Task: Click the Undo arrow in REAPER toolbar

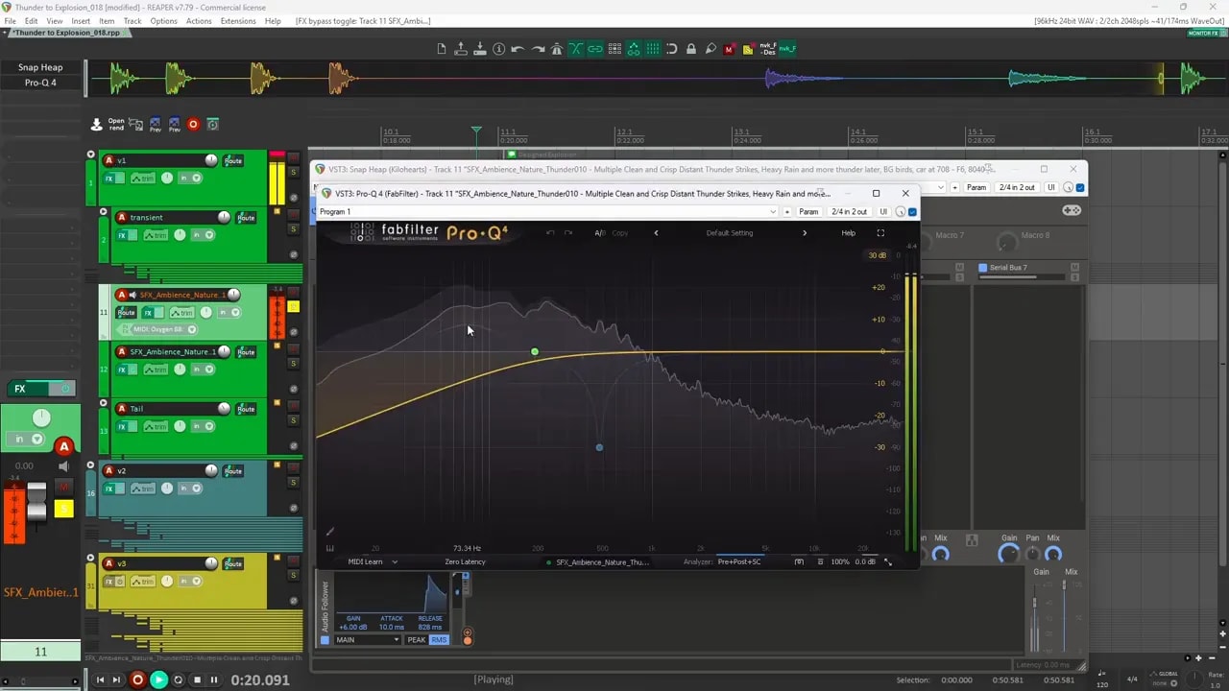Action: click(x=518, y=49)
